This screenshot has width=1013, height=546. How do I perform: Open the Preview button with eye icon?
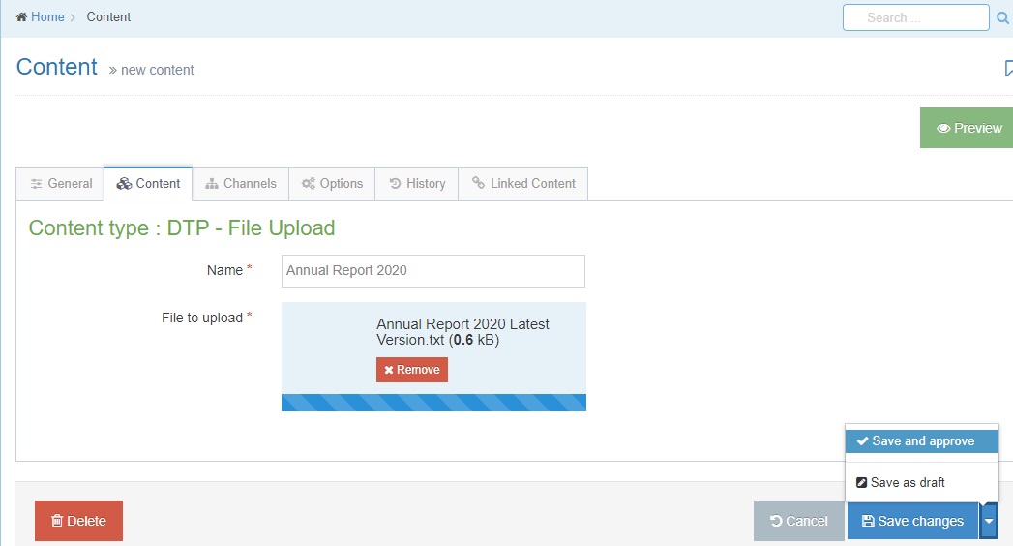968,128
